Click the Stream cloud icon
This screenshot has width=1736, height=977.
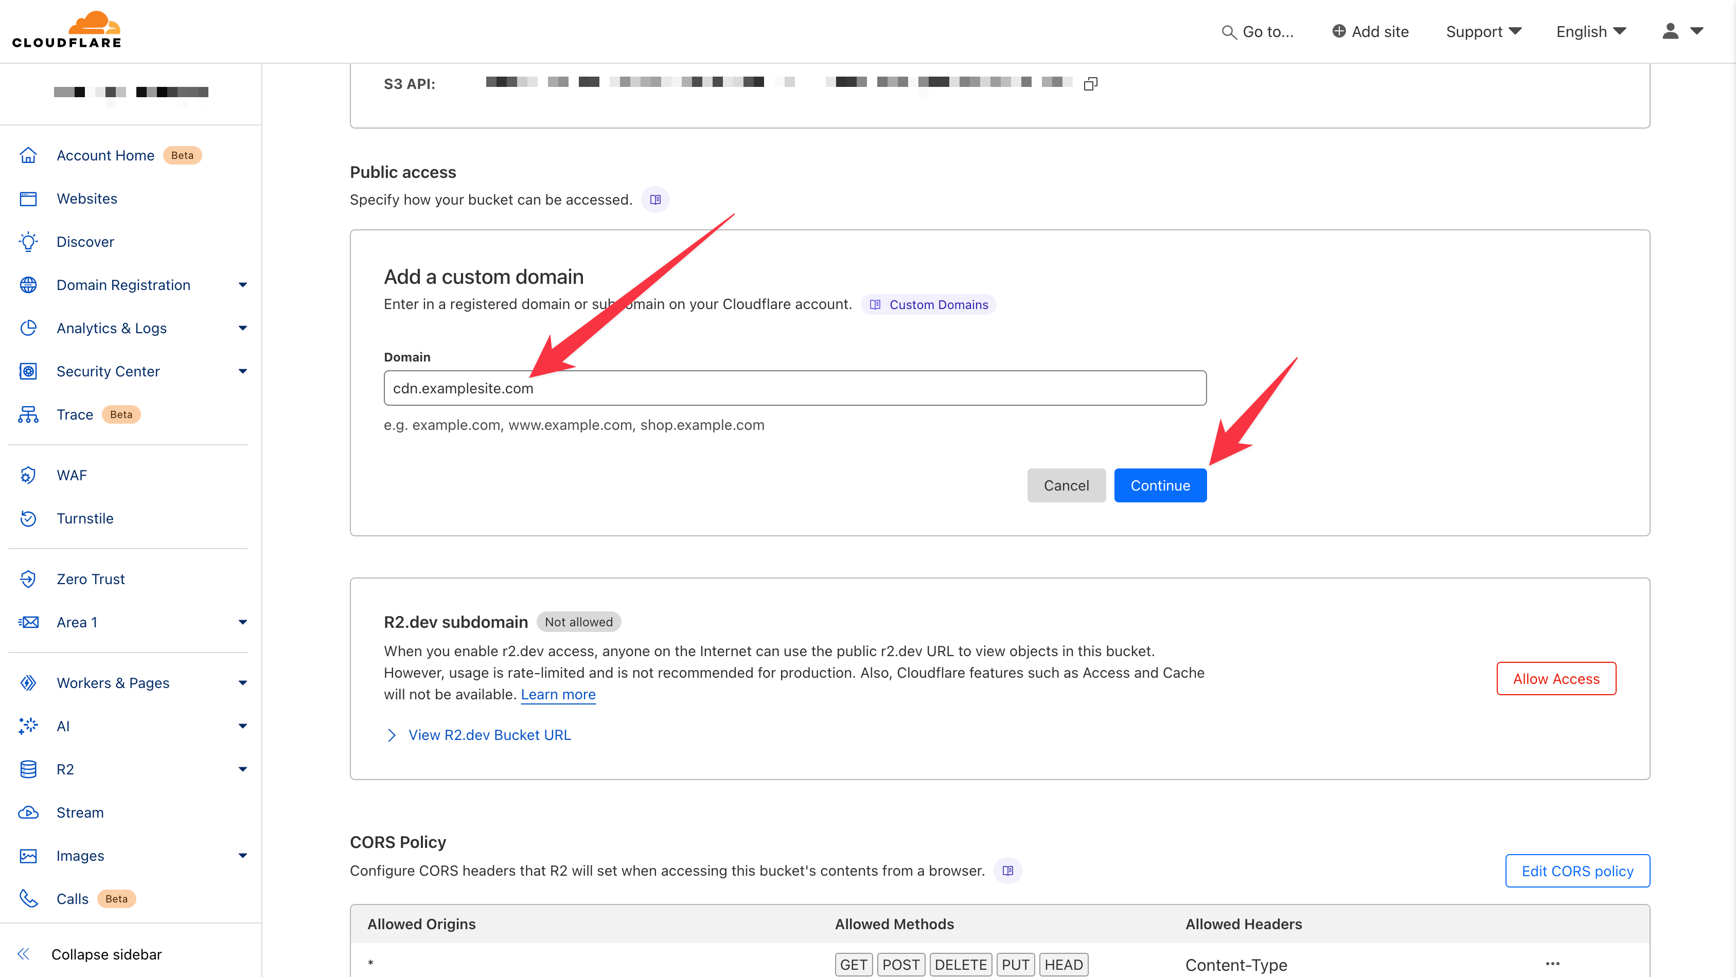click(28, 812)
